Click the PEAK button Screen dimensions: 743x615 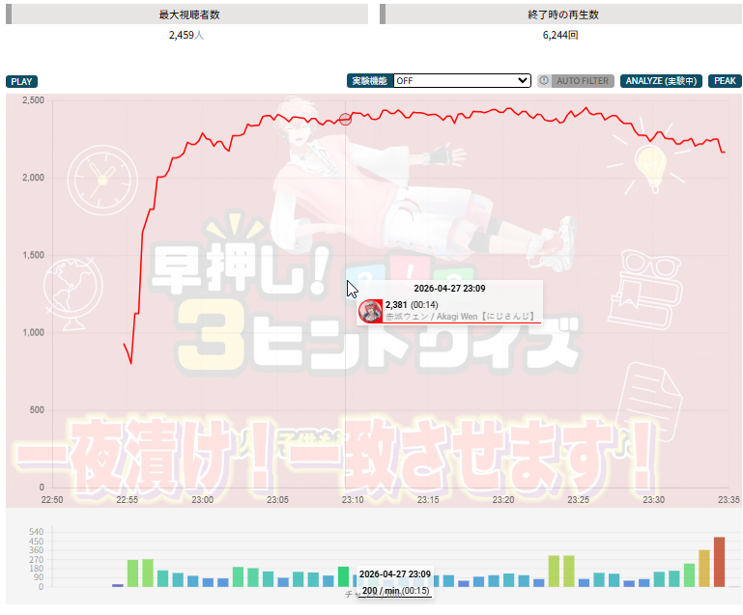click(725, 81)
